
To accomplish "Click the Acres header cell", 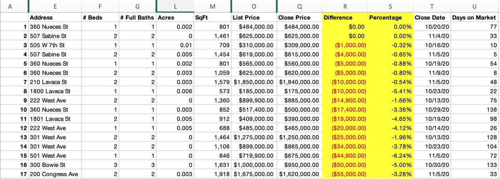I will [175, 17].
